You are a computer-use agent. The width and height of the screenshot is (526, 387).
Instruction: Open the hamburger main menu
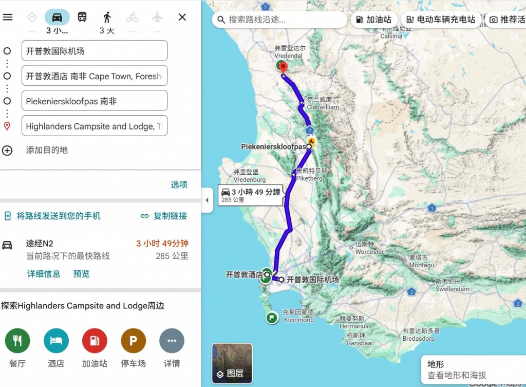8,17
